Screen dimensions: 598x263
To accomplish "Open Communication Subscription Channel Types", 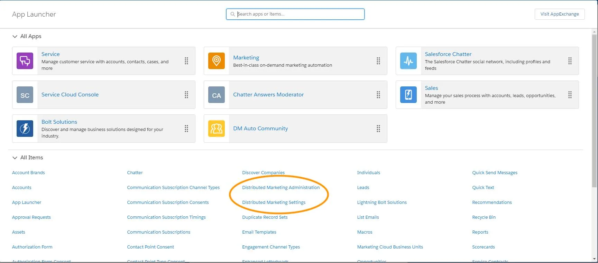I will tap(173, 187).
